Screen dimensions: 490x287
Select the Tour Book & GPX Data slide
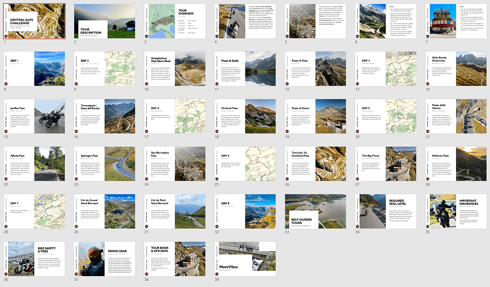click(x=175, y=259)
